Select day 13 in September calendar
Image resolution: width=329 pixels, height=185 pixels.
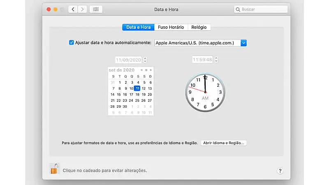click(150, 88)
